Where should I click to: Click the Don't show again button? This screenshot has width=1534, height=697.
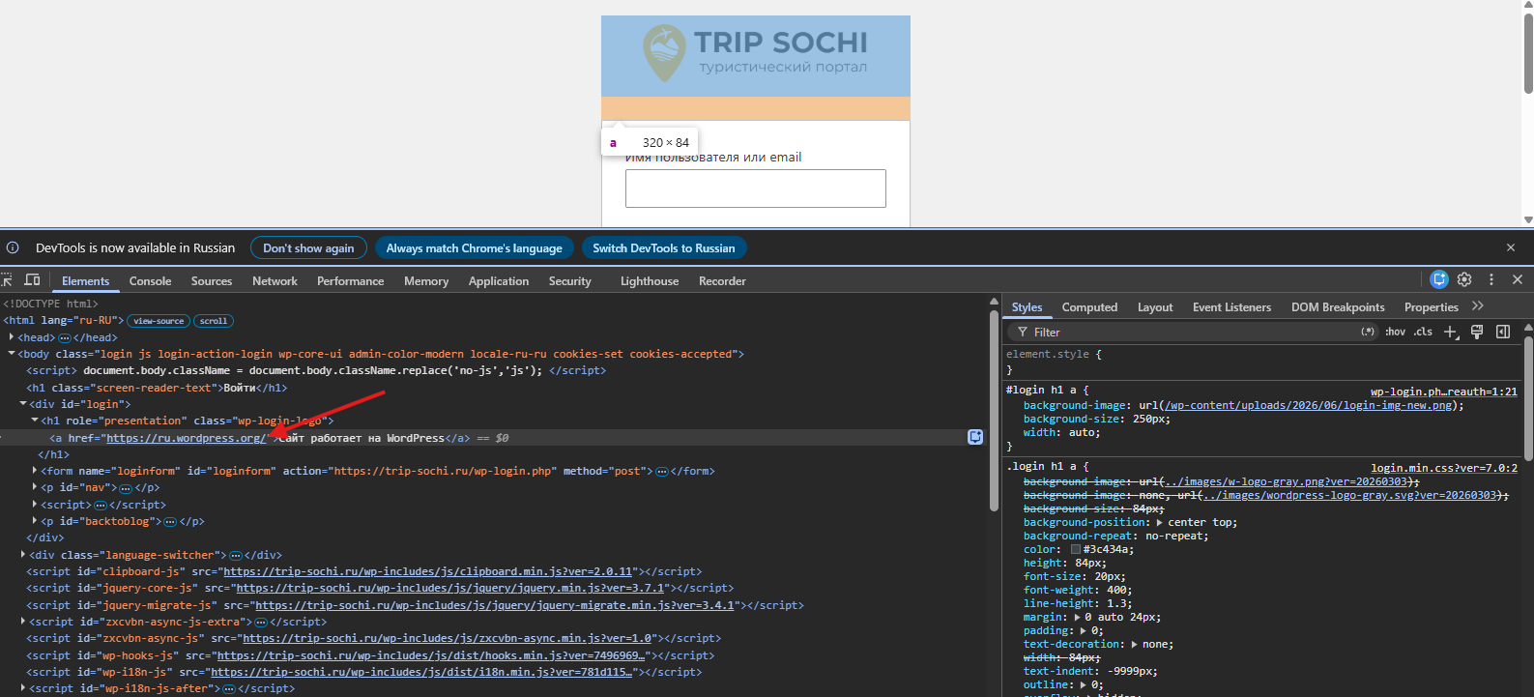point(308,248)
